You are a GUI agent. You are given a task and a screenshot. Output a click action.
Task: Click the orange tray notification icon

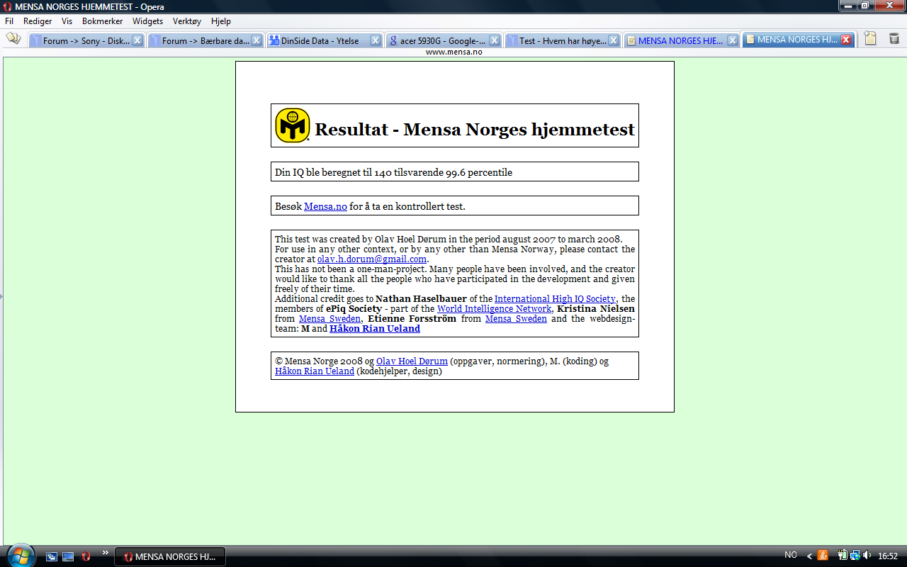pyautogui.click(x=823, y=556)
